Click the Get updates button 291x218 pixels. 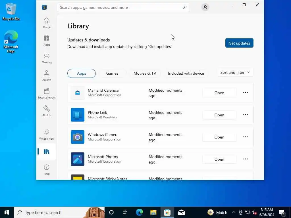[239, 43]
